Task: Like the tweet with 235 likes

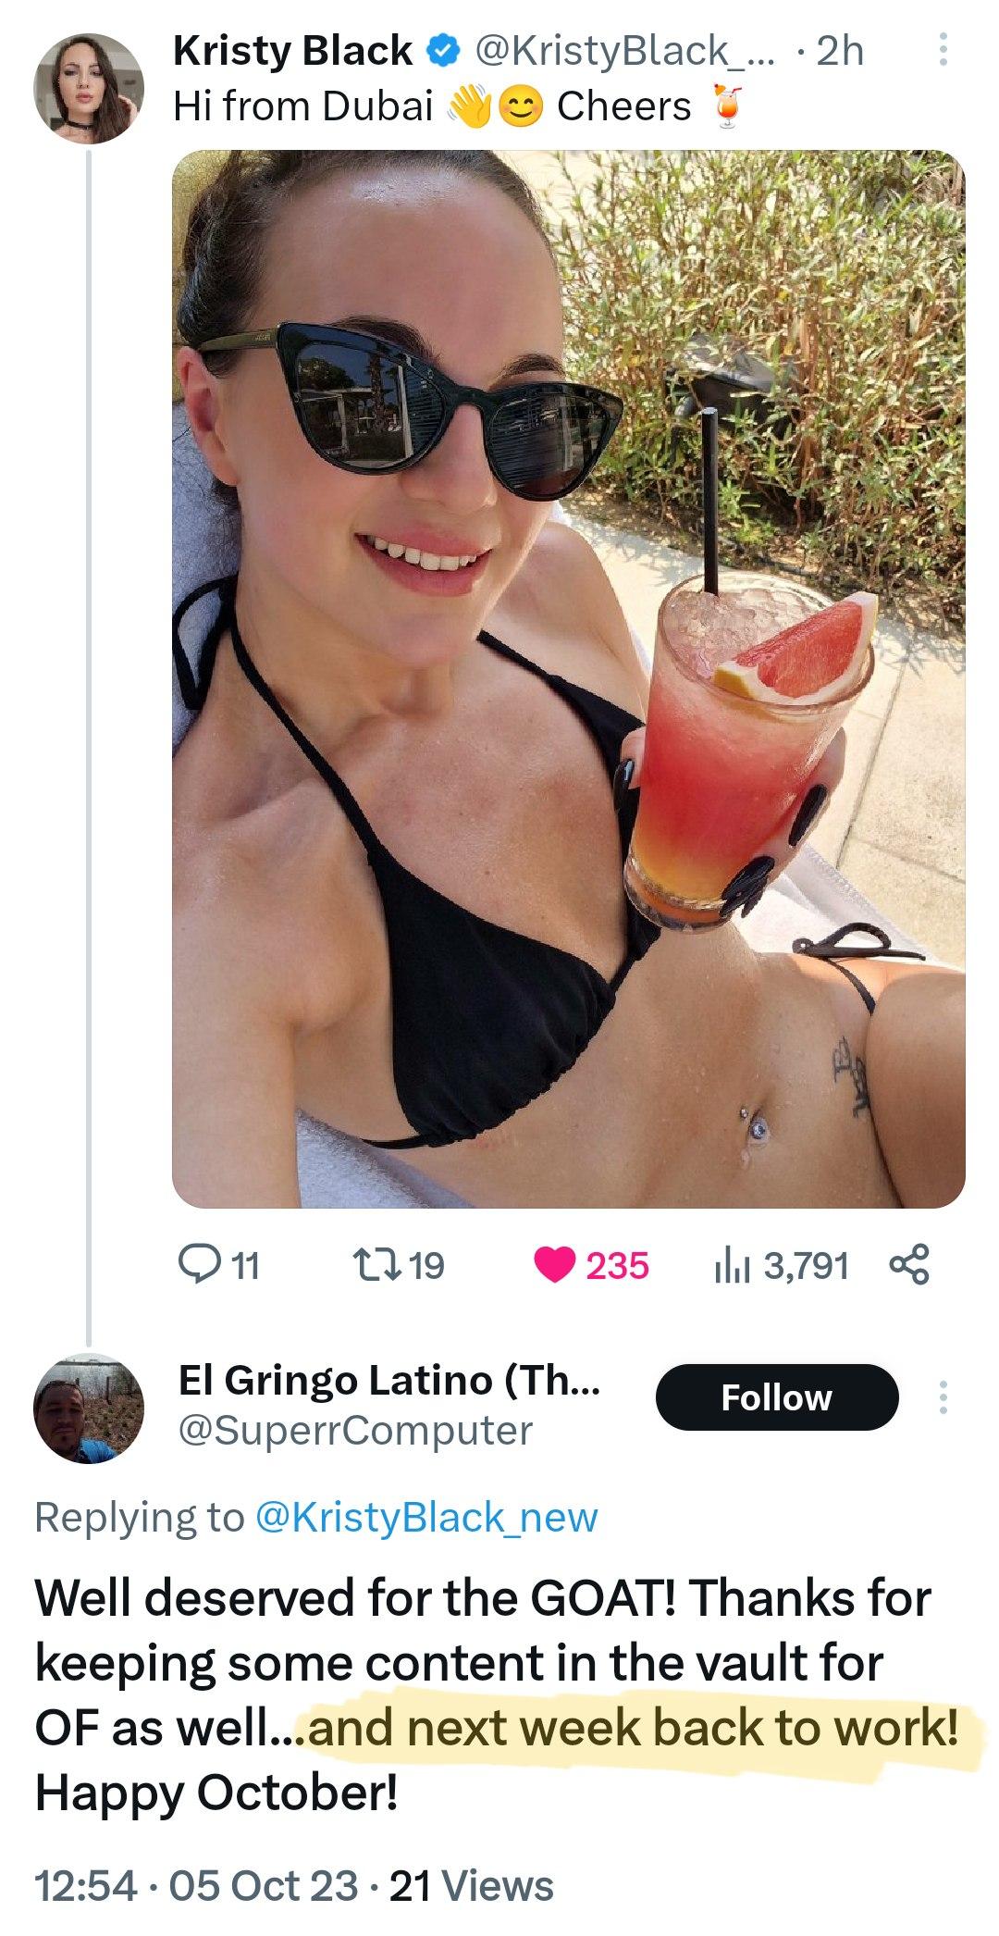Action: coord(593,1265)
